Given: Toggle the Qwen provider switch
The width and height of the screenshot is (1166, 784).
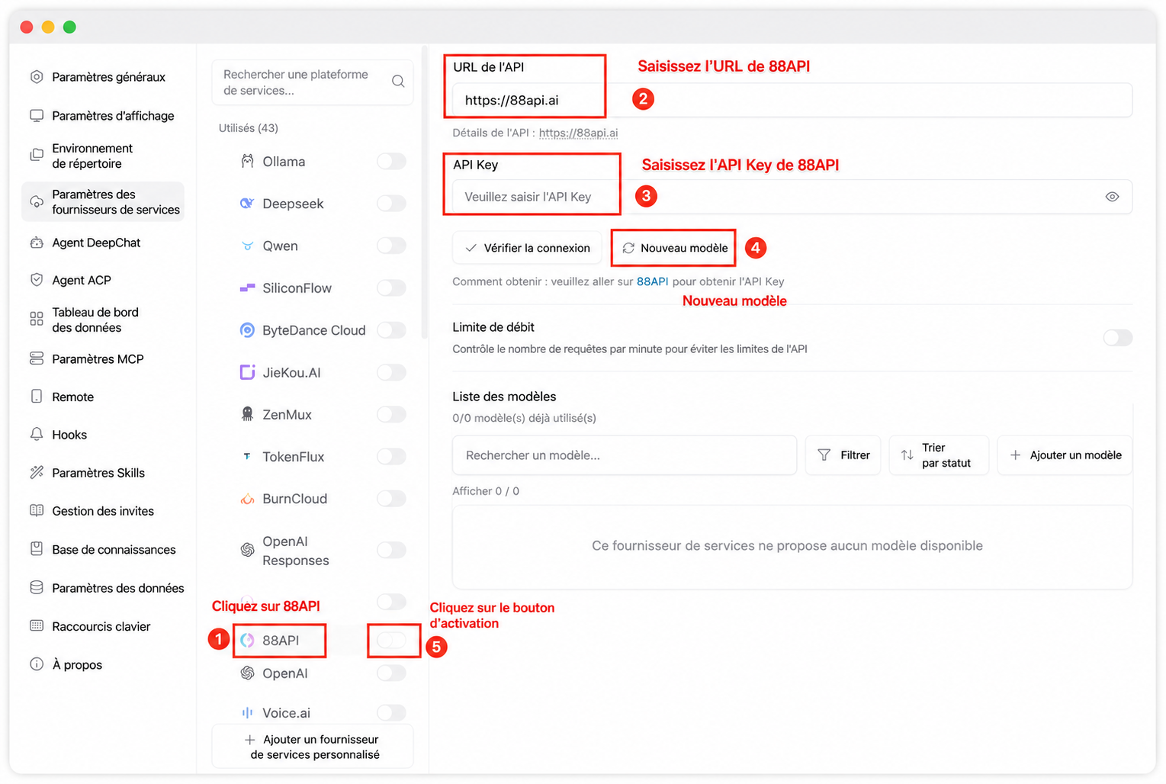Looking at the screenshot, I should [x=392, y=246].
